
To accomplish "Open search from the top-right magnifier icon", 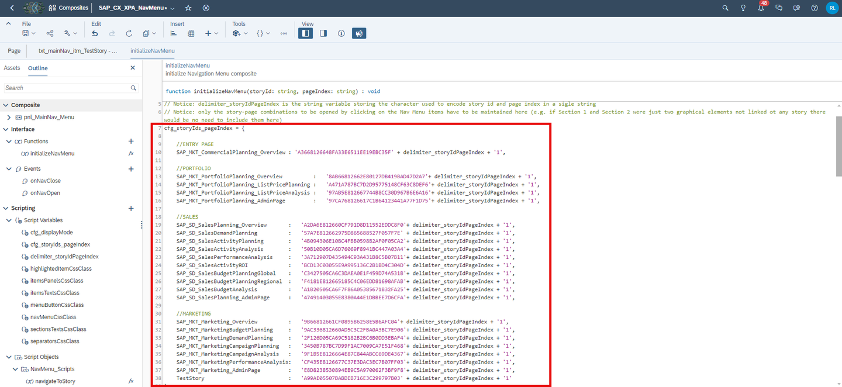I will [726, 8].
